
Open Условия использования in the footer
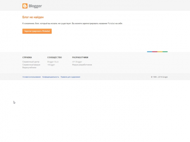(x=31, y=77)
